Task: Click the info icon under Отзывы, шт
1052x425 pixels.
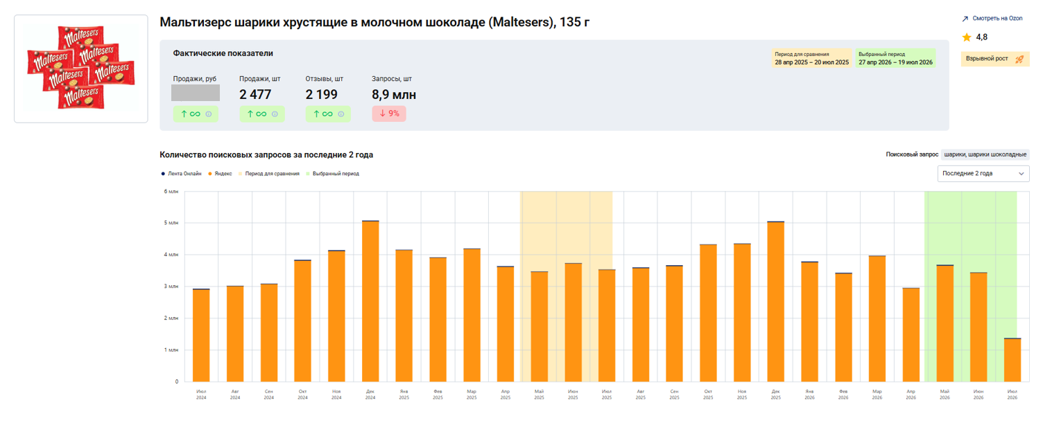Action: pyautogui.click(x=340, y=114)
